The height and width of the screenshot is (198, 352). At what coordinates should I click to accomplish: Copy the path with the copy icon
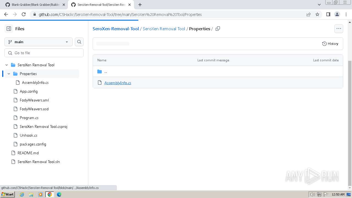[218, 29]
